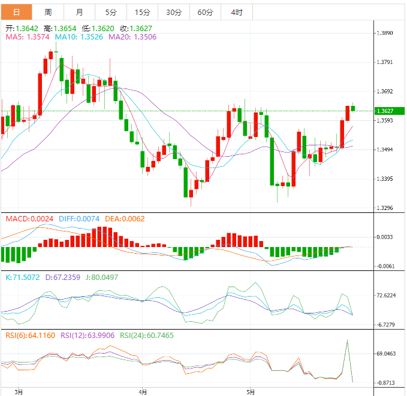Click the K:71.5072 value
The width and height of the screenshot is (407, 396).
tap(23, 278)
